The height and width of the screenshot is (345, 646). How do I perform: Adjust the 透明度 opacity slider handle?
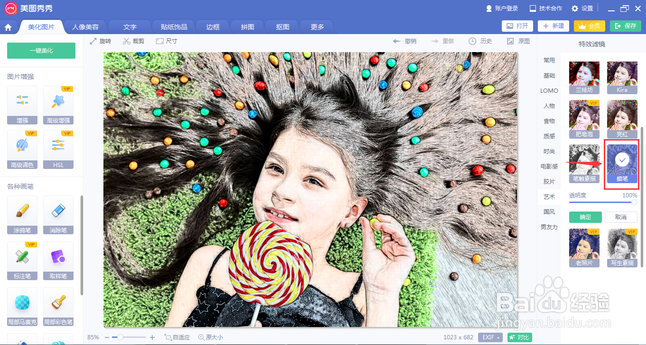click(x=634, y=203)
